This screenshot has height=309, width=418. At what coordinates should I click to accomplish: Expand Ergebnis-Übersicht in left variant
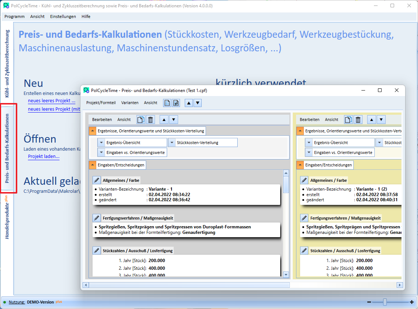tap(101, 143)
